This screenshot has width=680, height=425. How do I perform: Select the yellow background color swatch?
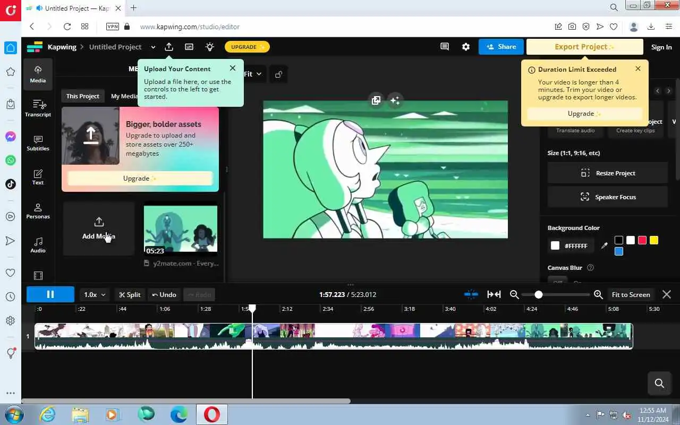(x=654, y=240)
